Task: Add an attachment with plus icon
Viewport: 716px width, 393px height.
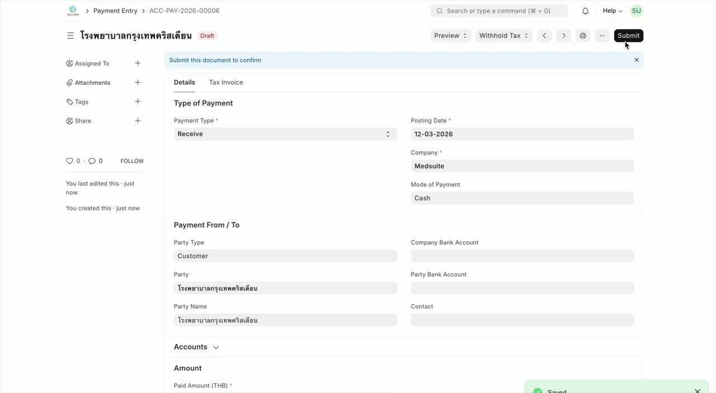Action: pos(138,83)
